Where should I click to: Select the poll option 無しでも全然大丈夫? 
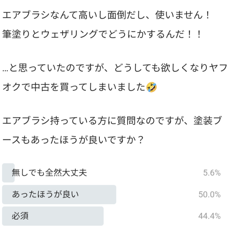pos(49,173)
